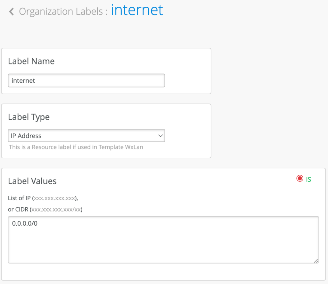Screen dimensions: 328x284
Task: Click the Label Type section header
Action: [29, 117]
